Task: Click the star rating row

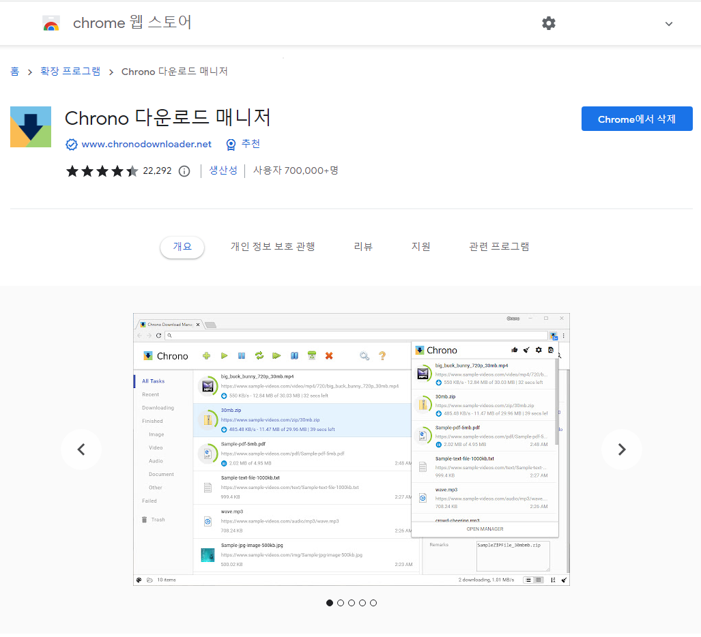Action: click(102, 171)
